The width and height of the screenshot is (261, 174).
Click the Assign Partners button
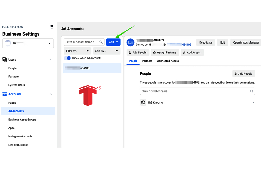pyautogui.click(x=165, y=52)
